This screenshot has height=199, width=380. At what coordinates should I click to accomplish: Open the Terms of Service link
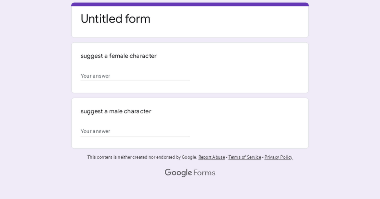pos(245,157)
